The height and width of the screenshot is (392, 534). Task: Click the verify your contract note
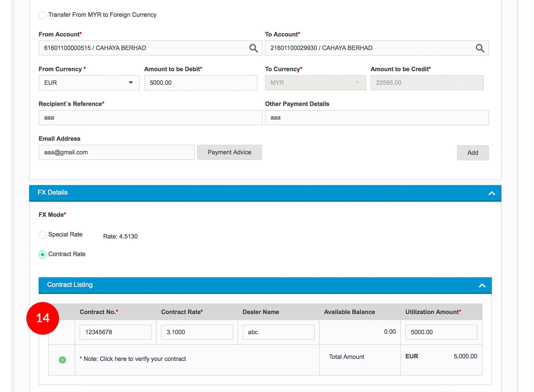tap(135, 359)
